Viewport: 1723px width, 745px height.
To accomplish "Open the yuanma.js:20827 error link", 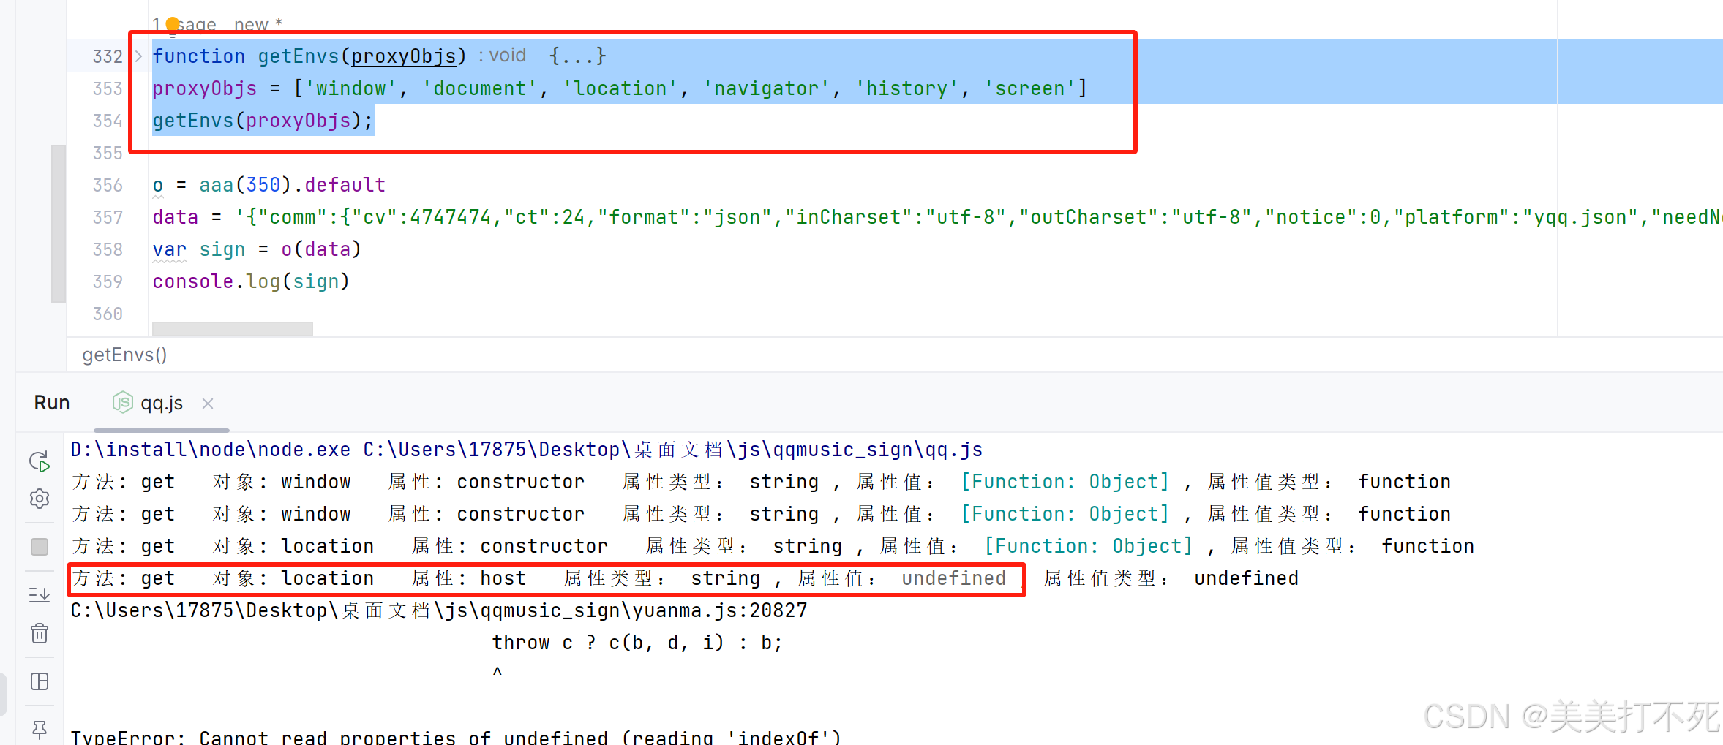I will (x=439, y=610).
